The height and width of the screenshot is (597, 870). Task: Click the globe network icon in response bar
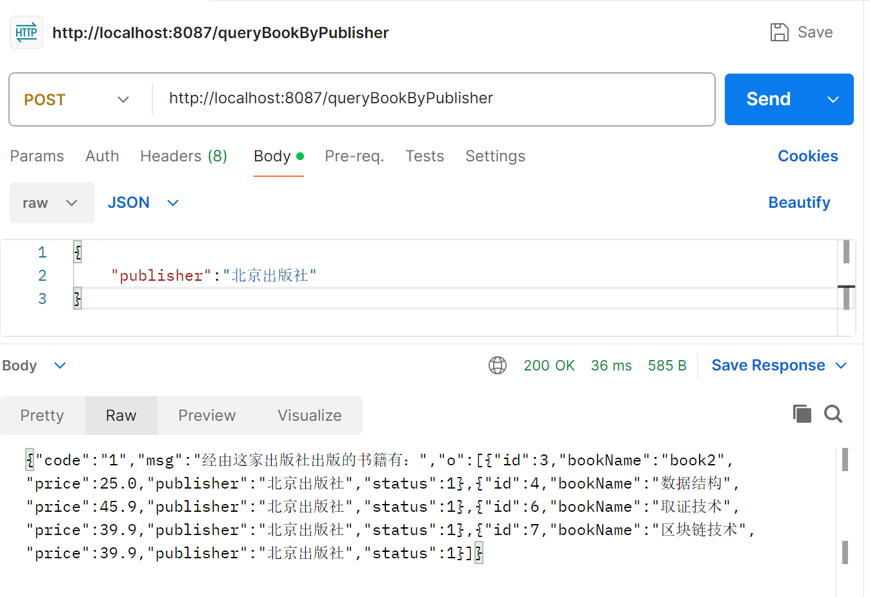tap(498, 365)
